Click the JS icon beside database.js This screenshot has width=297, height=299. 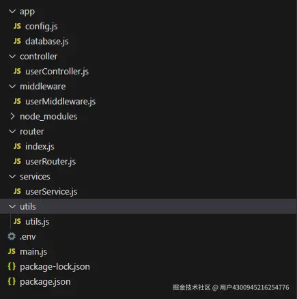[17, 41]
